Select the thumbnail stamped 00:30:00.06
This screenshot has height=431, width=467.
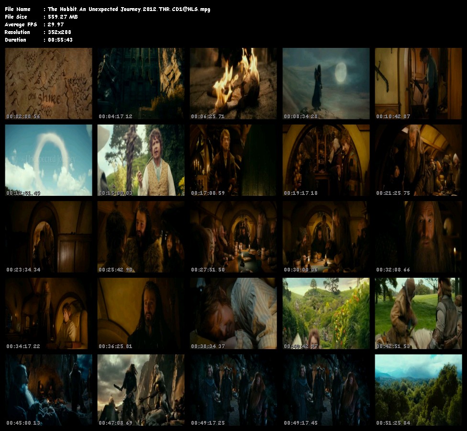(x=326, y=237)
